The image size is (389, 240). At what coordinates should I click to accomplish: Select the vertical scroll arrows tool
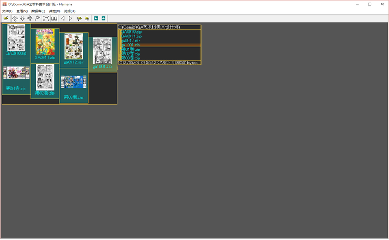[x=22, y=18]
